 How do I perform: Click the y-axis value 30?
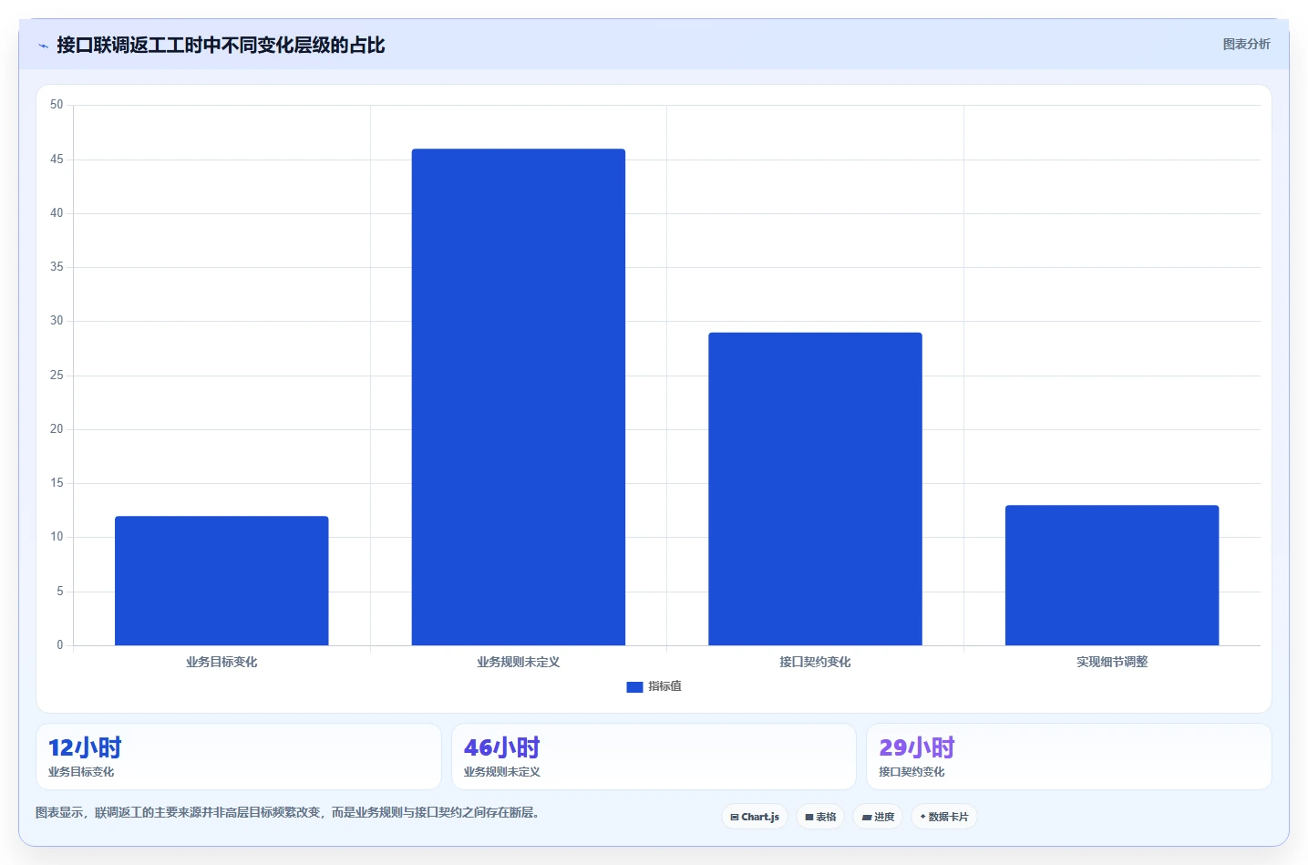tap(57, 321)
